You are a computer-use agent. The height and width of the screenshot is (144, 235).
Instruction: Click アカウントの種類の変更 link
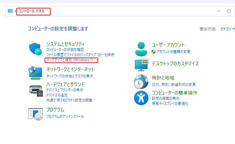tap(173, 52)
